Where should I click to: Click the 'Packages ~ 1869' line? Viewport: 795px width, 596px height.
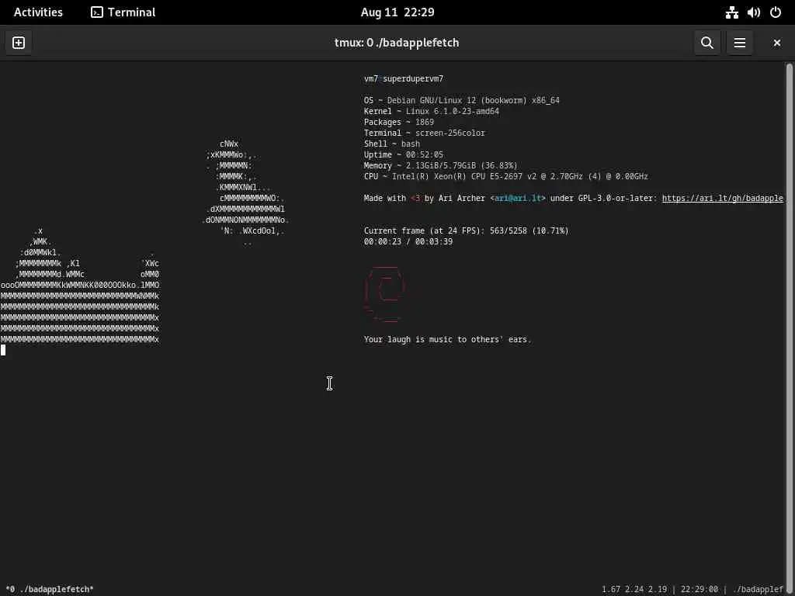[398, 122]
